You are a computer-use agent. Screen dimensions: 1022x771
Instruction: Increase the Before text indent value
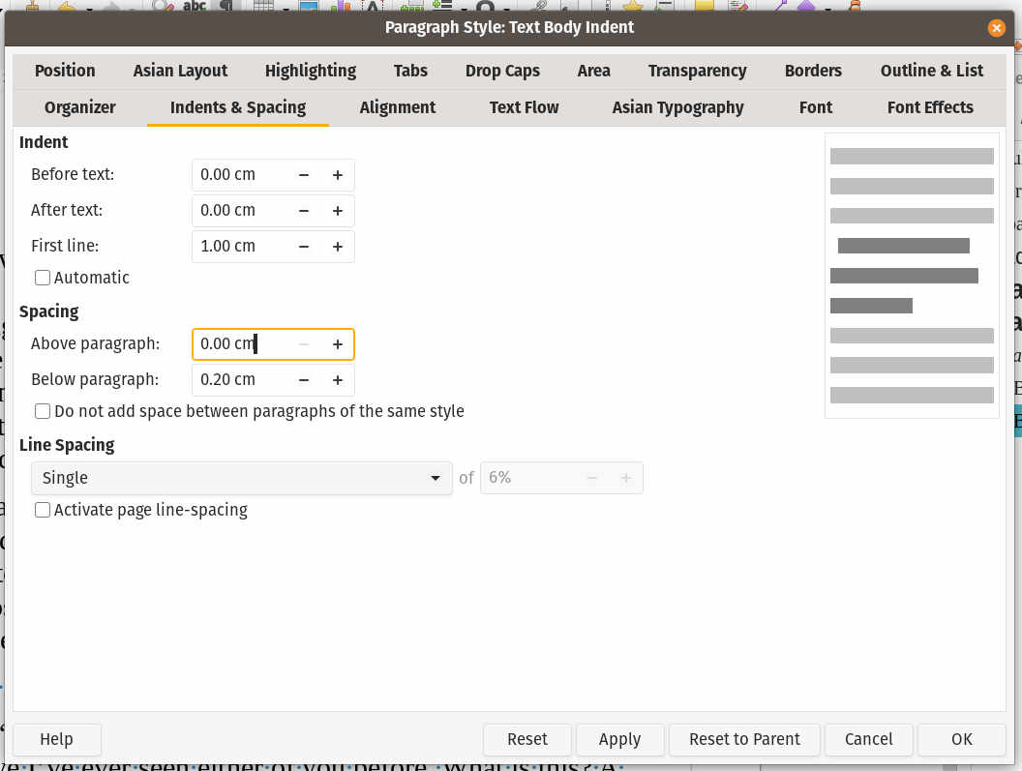(x=338, y=175)
